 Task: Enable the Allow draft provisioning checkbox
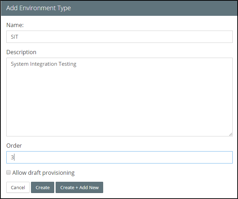(8, 173)
